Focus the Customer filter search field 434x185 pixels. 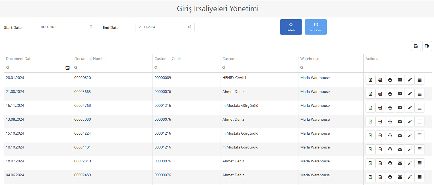coord(259,68)
